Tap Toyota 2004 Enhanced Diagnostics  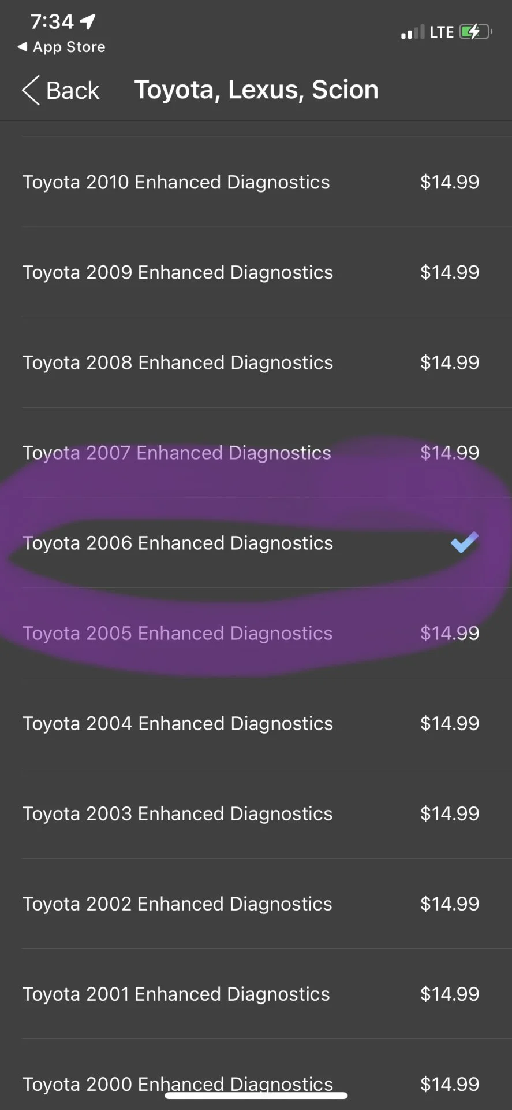tap(178, 723)
